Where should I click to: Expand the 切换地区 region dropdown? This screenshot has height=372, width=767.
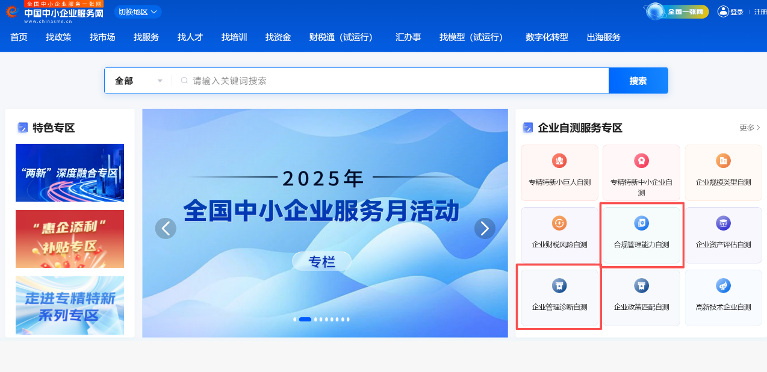point(137,12)
